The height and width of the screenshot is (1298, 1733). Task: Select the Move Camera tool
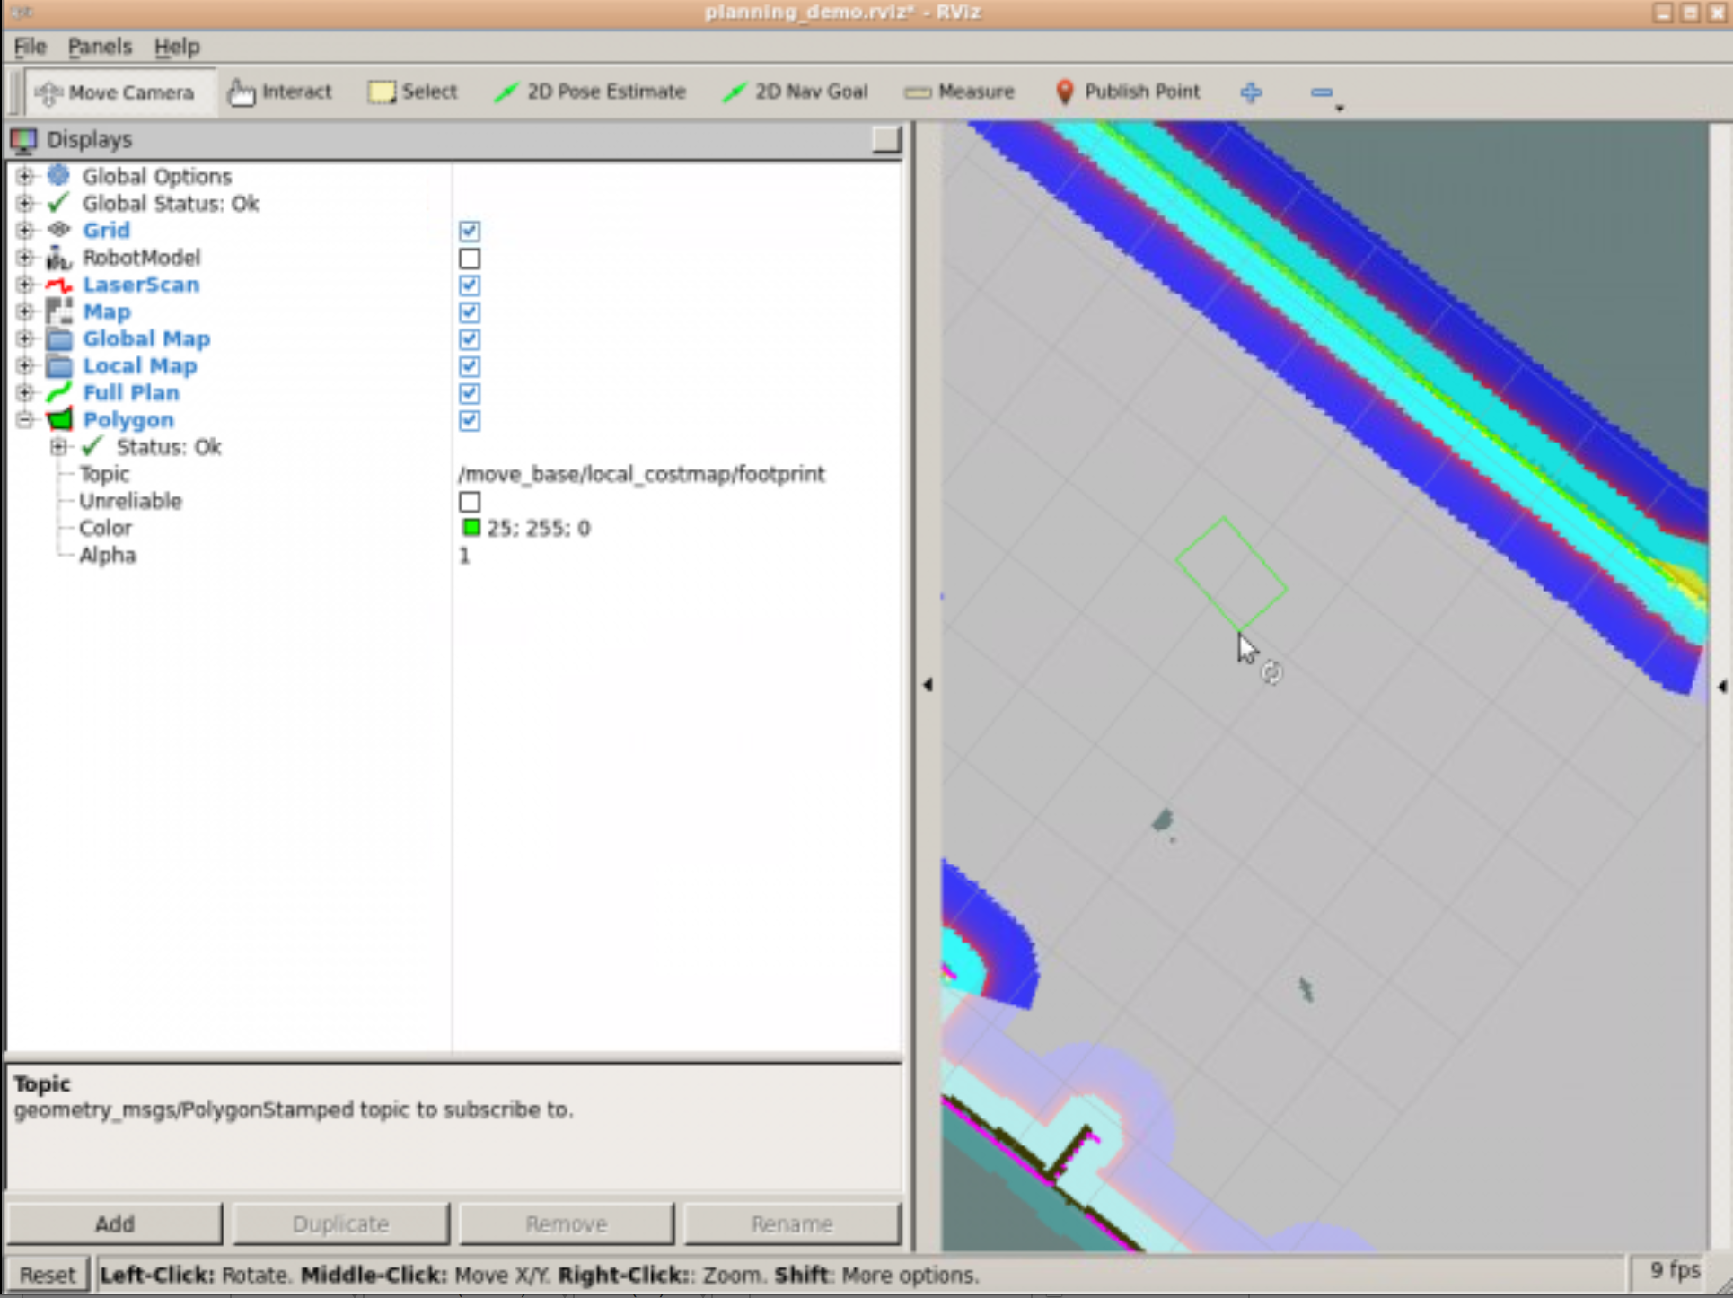tap(115, 92)
